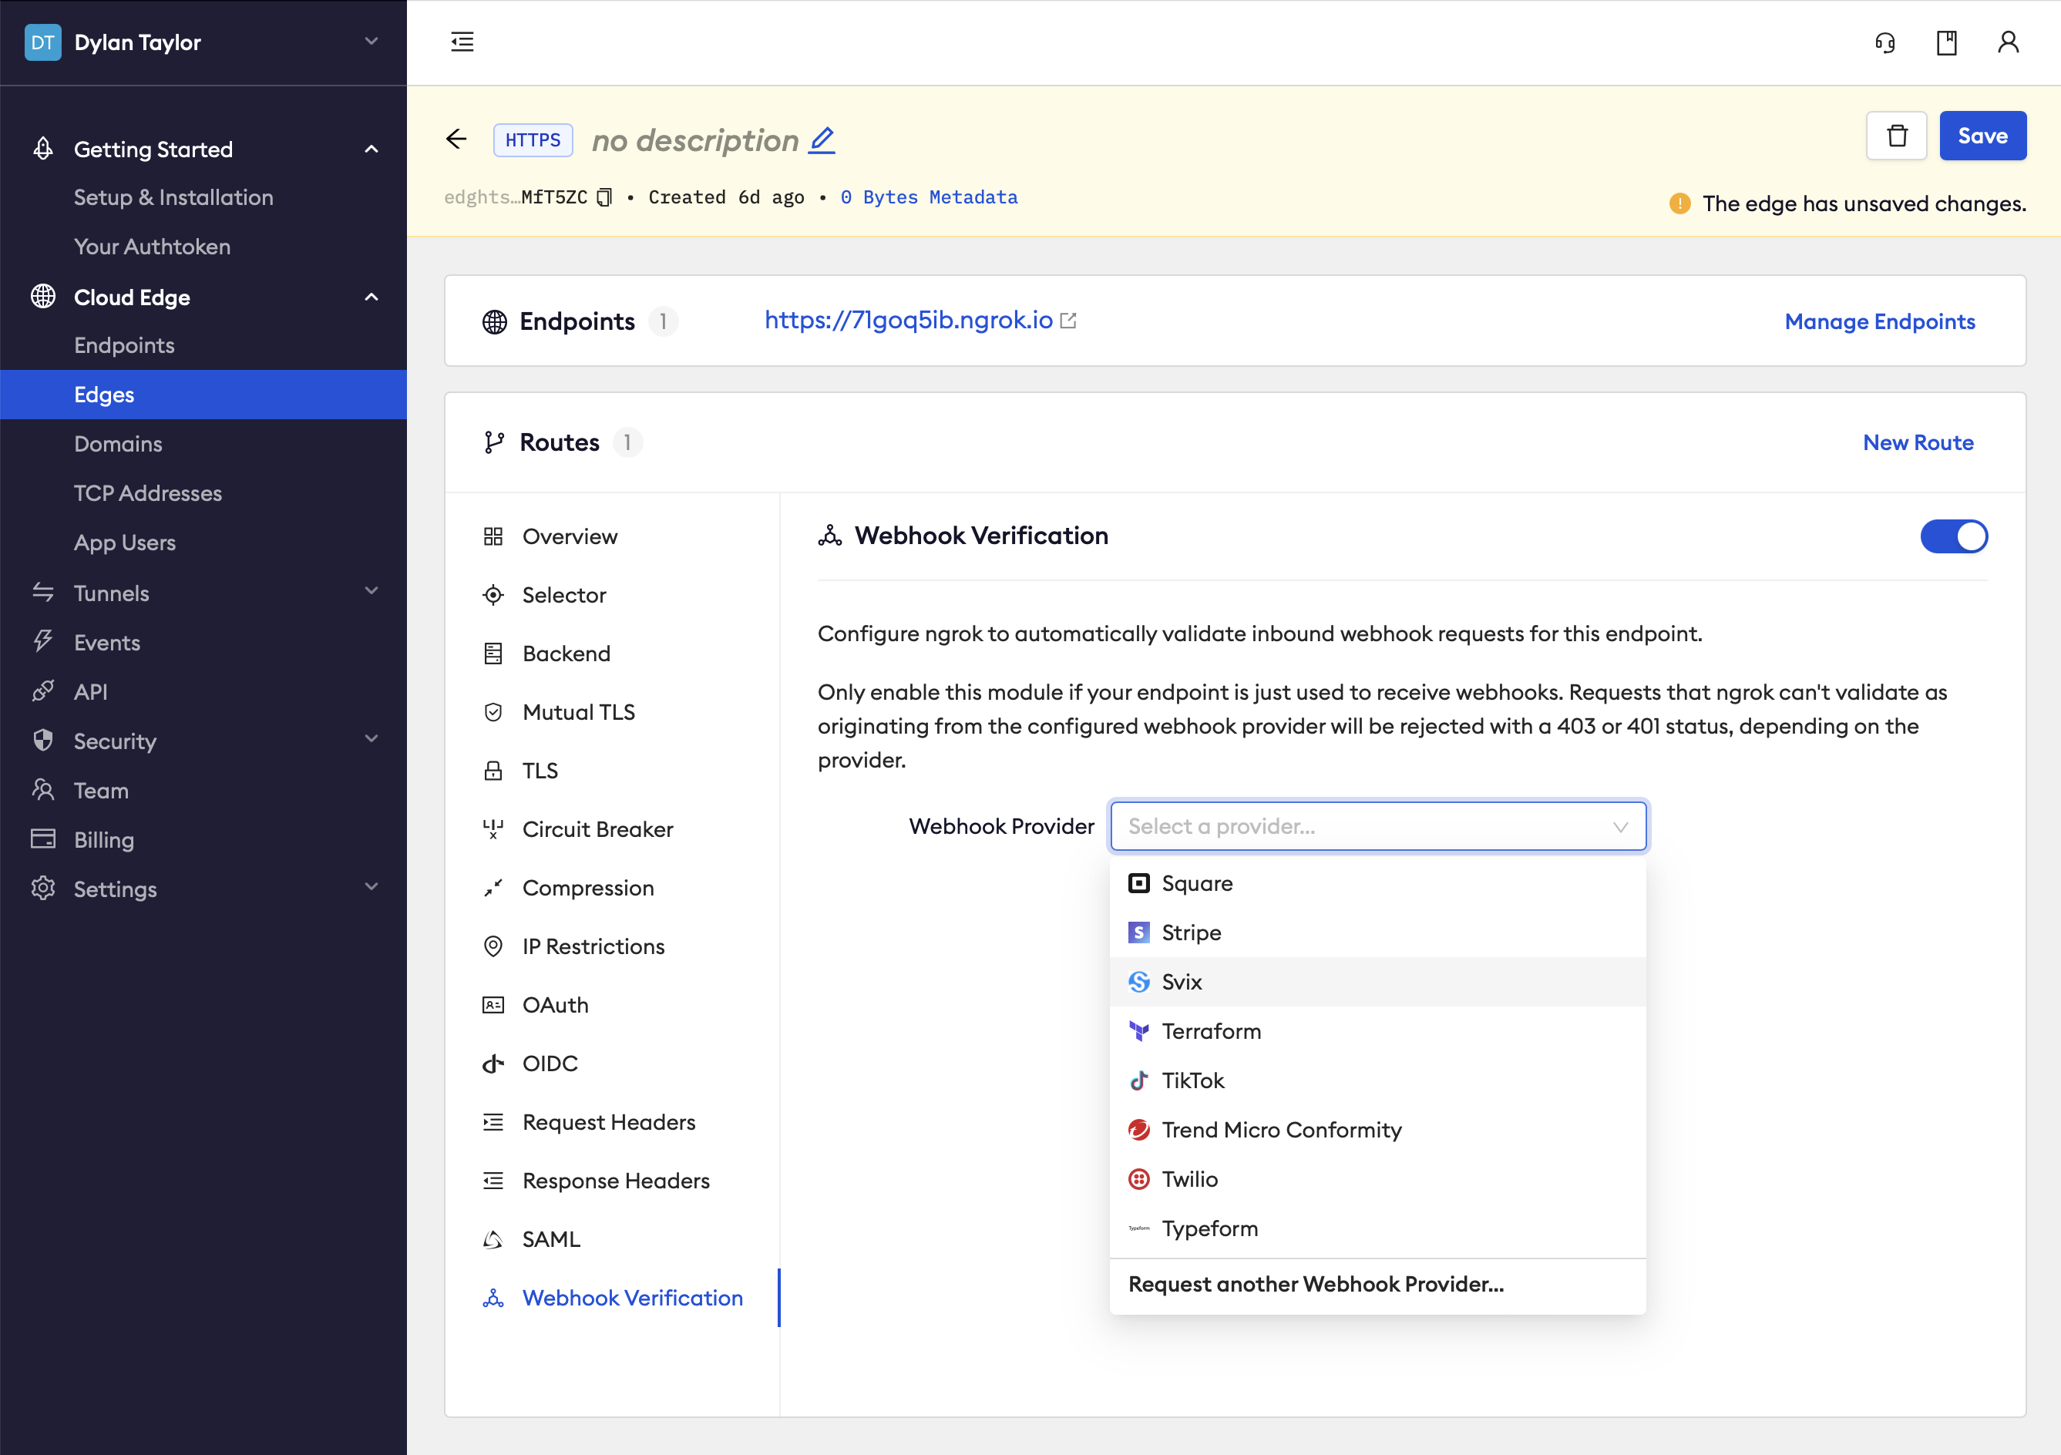Click the Manage Endpoints link
This screenshot has height=1455, width=2061.
1880,321
